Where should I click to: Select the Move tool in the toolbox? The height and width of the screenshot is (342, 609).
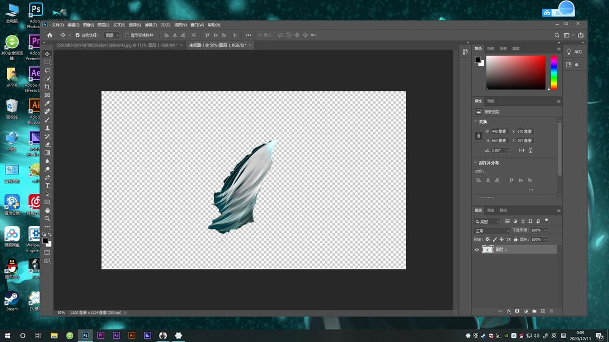[47, 54]
